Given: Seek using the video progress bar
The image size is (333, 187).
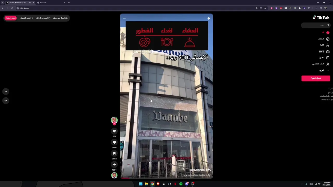Looking at the screenshot, I should click(166, 178).
